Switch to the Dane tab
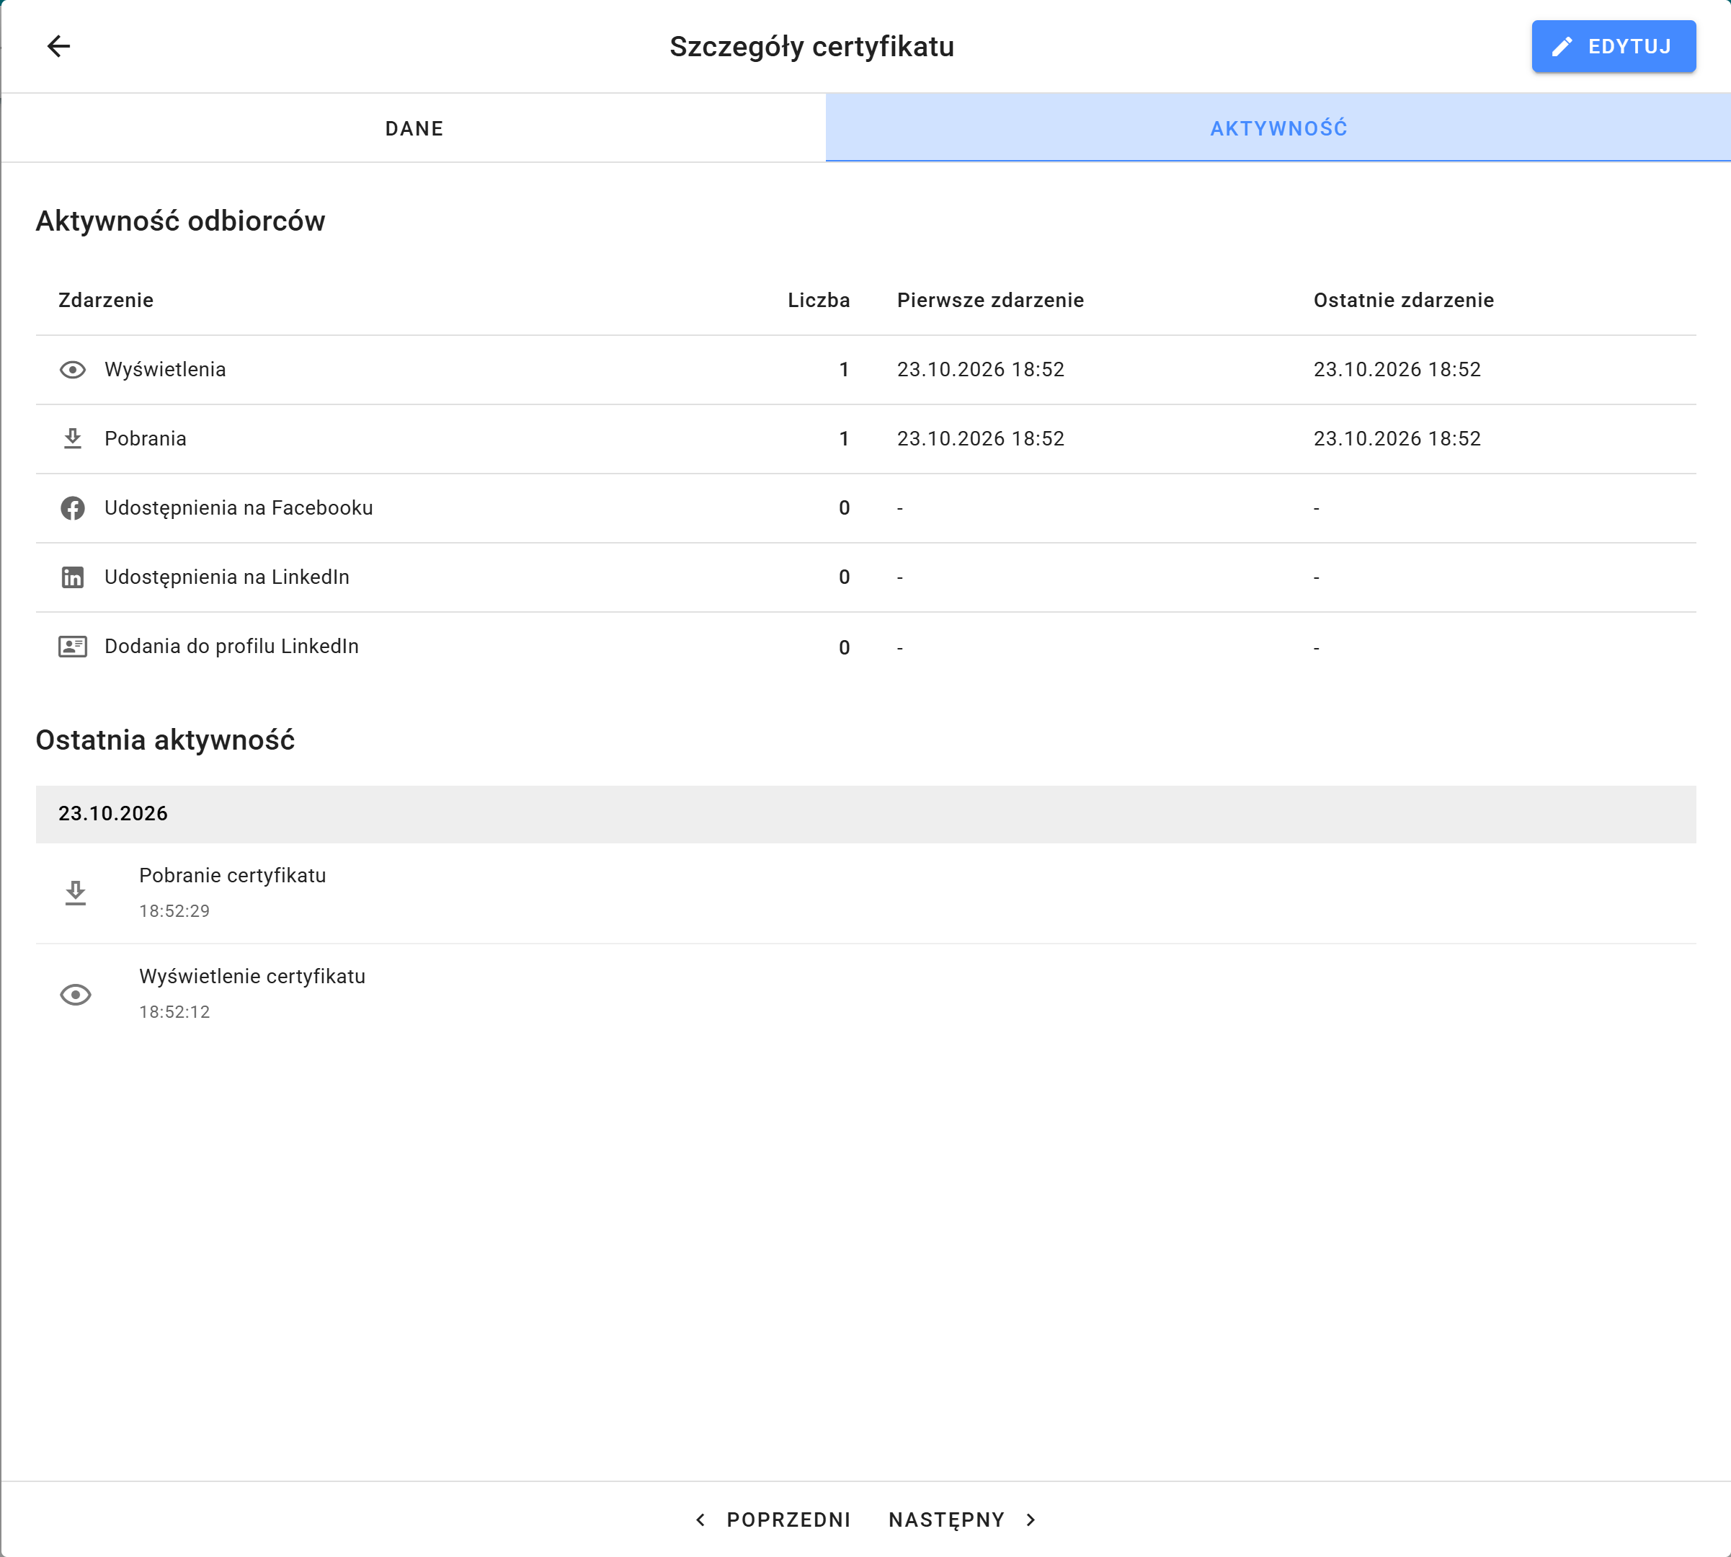This screenshot has width=1731, height=1557. (x=414, y=128)
